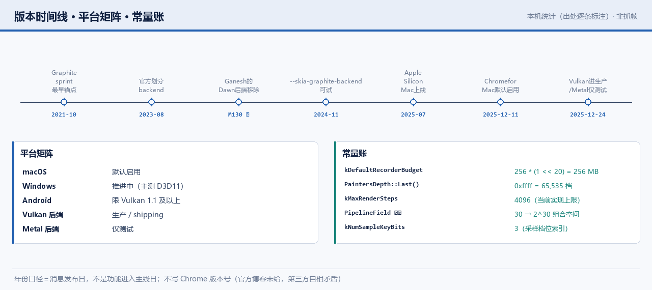Click the 256 * (1 << 20) = 256 MB value
Image resolution: width=652 pixels, height=290 pixels.
(x=556, y=172)
